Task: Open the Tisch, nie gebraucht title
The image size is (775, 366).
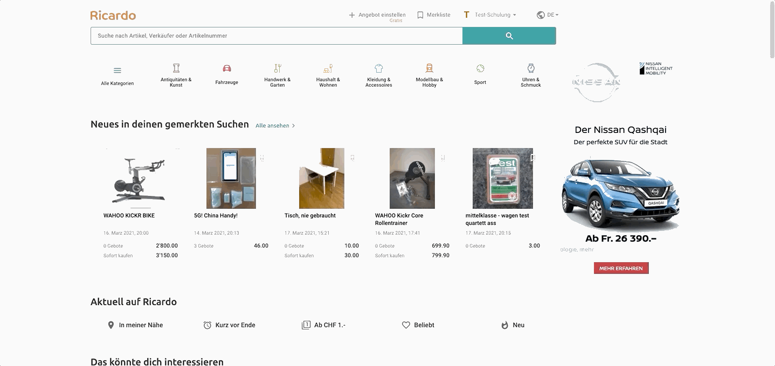Action: 310,216
